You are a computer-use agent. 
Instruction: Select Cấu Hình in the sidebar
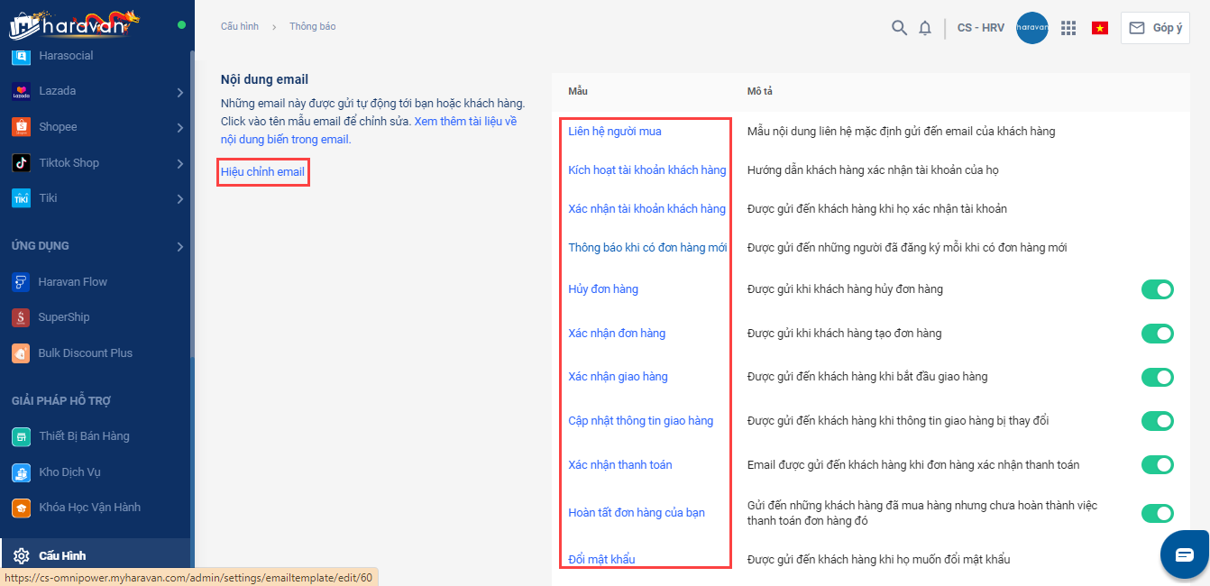tap(62, 555)
